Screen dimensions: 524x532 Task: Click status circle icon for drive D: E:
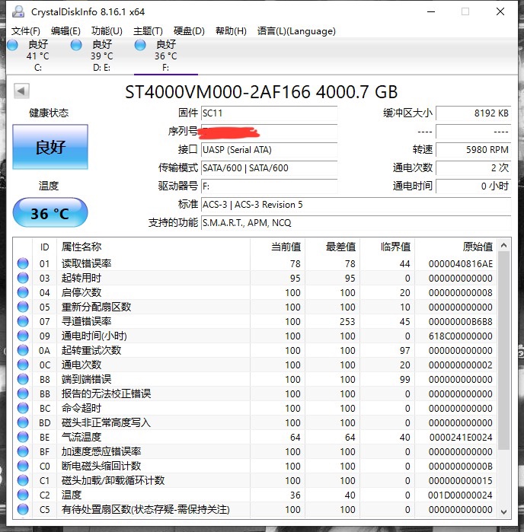point(76,45)
